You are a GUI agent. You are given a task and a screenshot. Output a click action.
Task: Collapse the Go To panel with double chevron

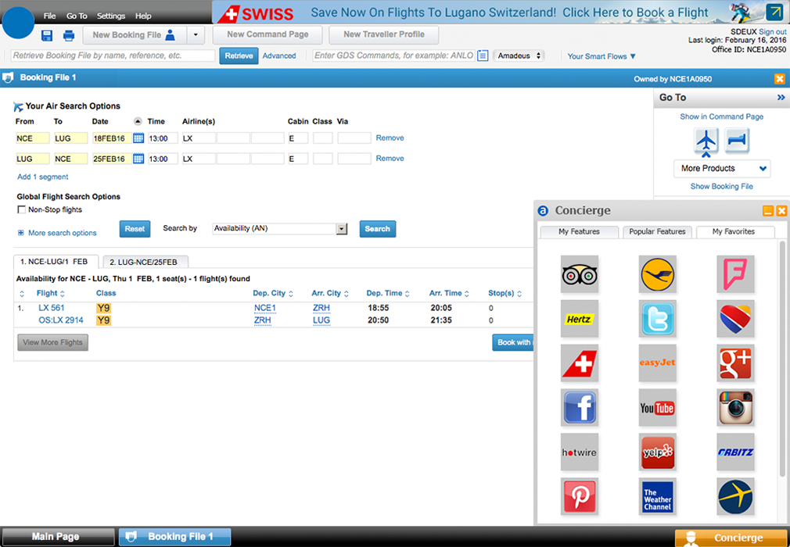click(x=781, y=98)
